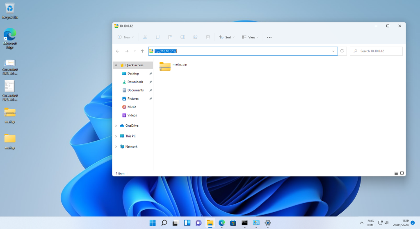
Task: Open Documents in the sidebar
Action: [135, 90]
